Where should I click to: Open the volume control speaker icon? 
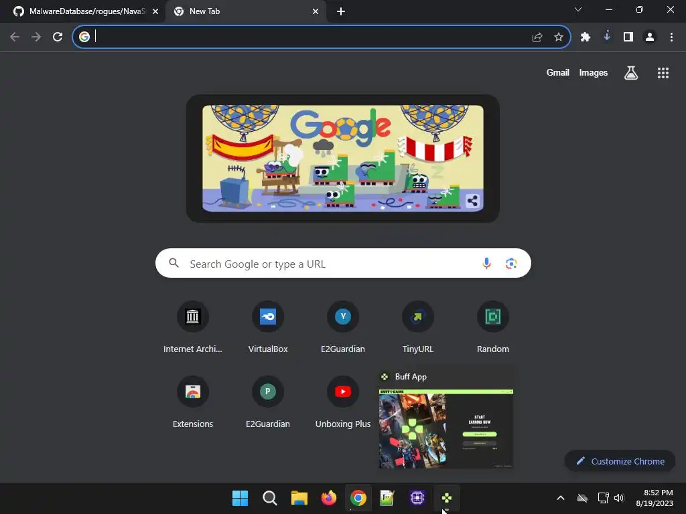tap(619, 498)
